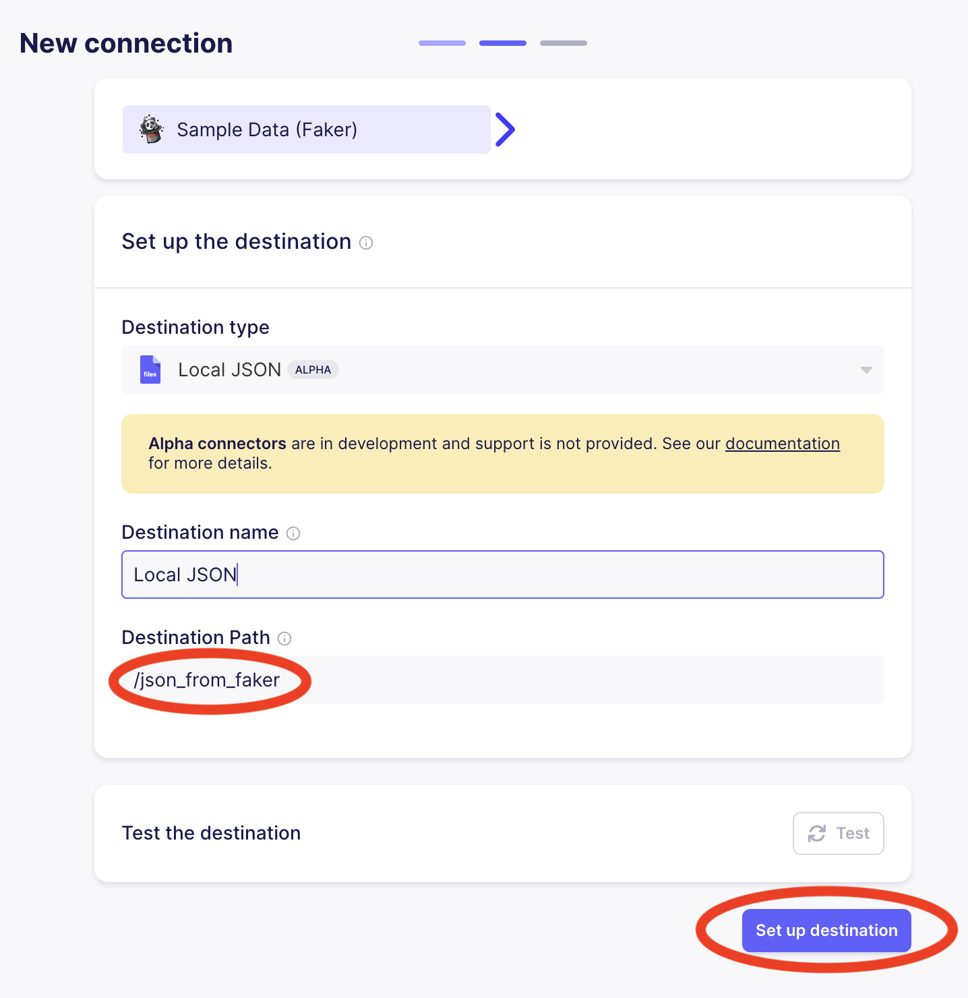Open the documentation link in the alpha warning
Screen dimensions: 968x998
pos(782,444)
